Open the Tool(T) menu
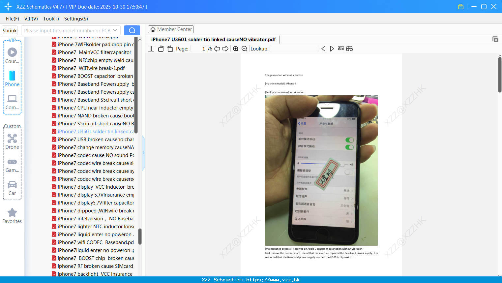The height and width of the screenshot is (283, 502). (x=51, y=19)
